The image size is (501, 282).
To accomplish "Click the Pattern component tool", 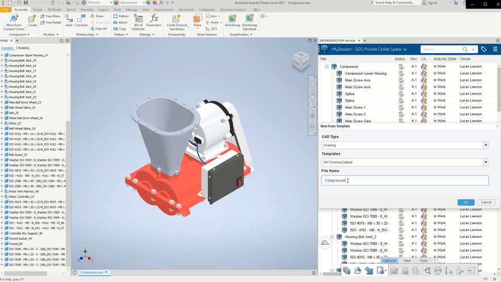I will (121, 16).
